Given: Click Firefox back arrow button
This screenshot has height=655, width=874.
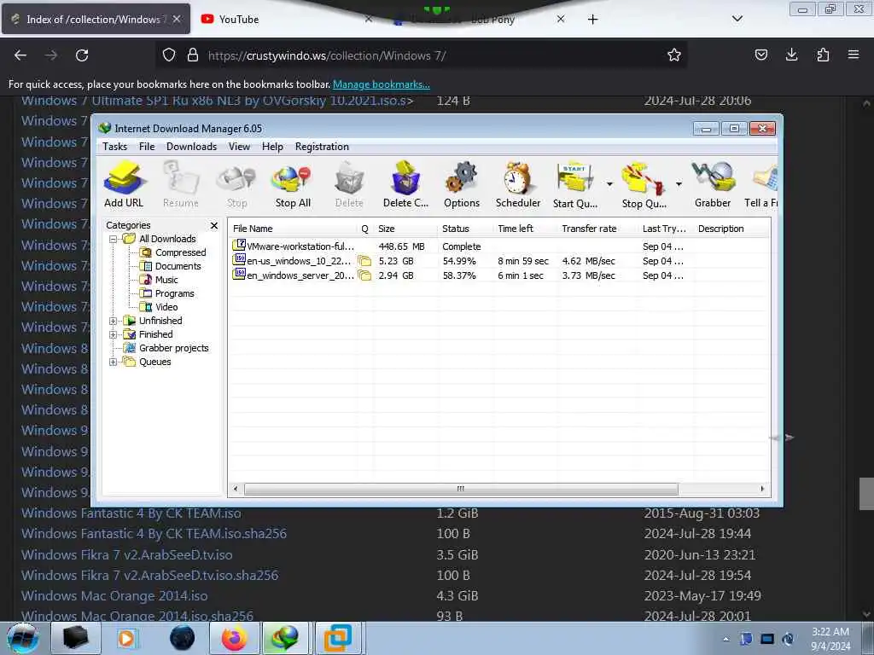Looking at the screenshot, I should (x=20, y=55).
